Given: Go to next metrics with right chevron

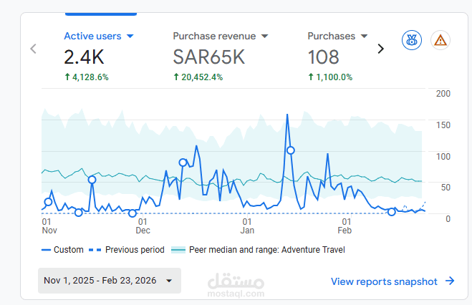Looking at the screenshot, I should point(381,49).
